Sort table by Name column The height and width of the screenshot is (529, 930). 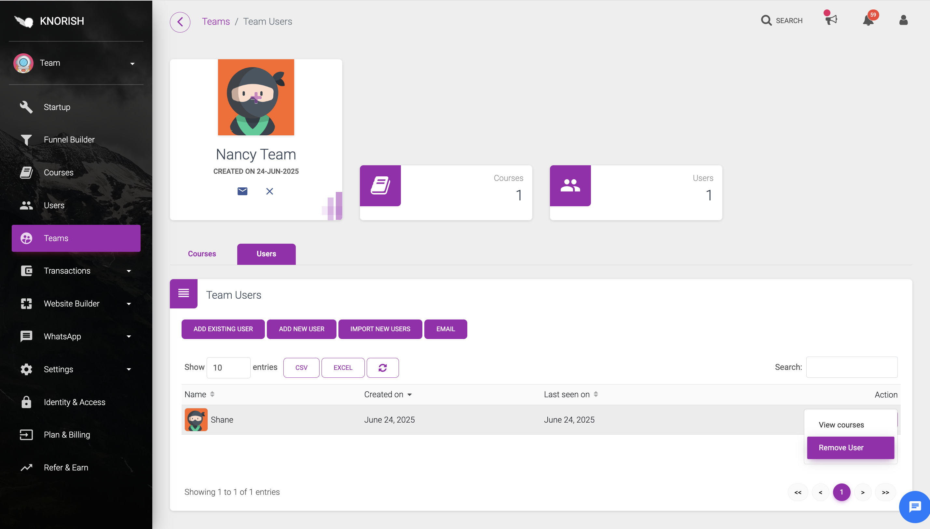point(199,394)
